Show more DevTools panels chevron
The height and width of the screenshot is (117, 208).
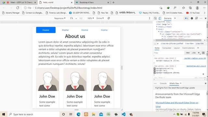[175, 18]
